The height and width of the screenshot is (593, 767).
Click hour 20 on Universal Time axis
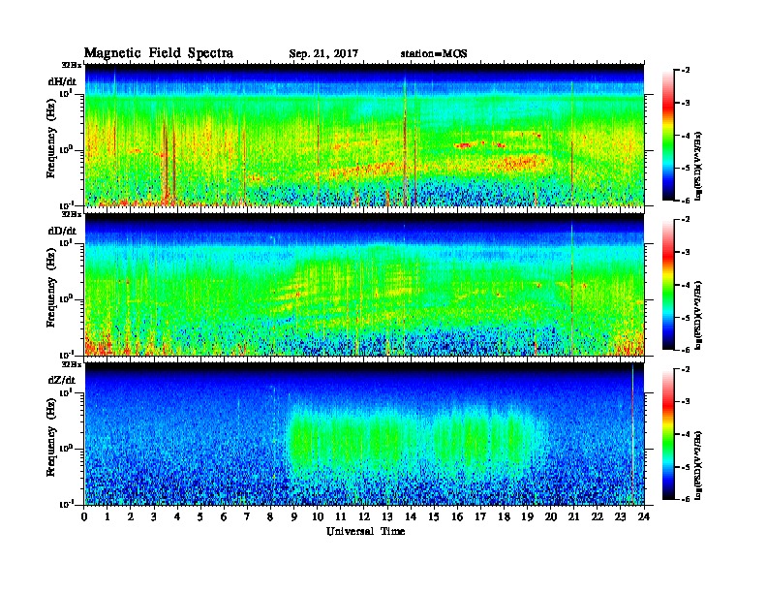551,516
